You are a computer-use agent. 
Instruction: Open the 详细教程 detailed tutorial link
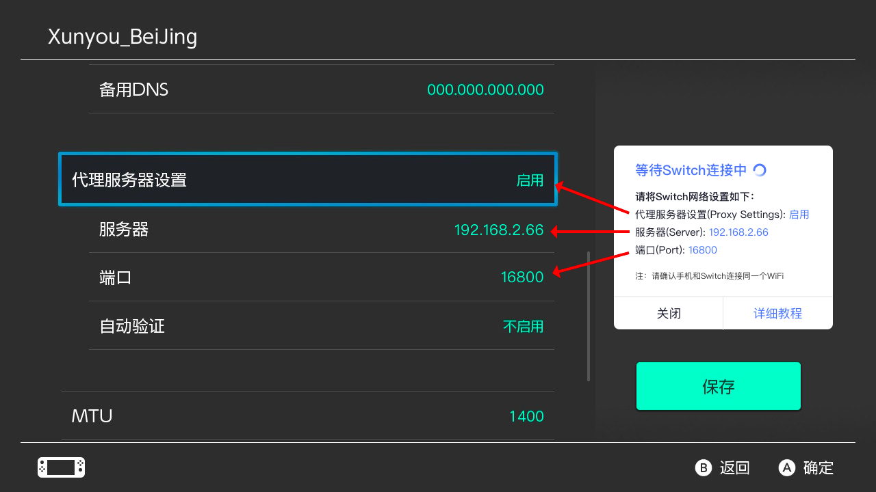point(777,314)
